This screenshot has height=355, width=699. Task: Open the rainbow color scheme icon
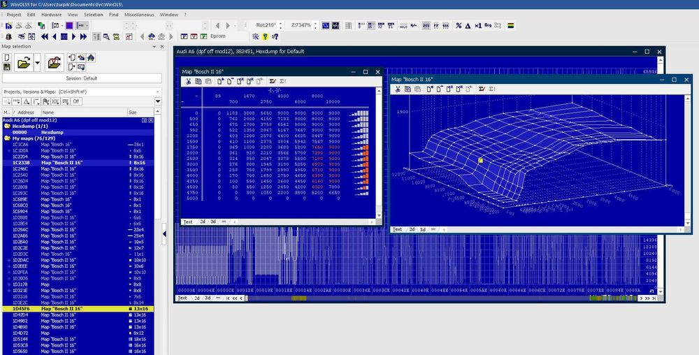pos(511,26)
